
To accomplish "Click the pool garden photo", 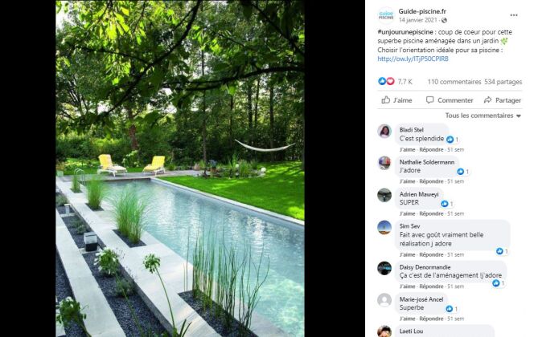I will pyautogui.click(x=180, y=168).
